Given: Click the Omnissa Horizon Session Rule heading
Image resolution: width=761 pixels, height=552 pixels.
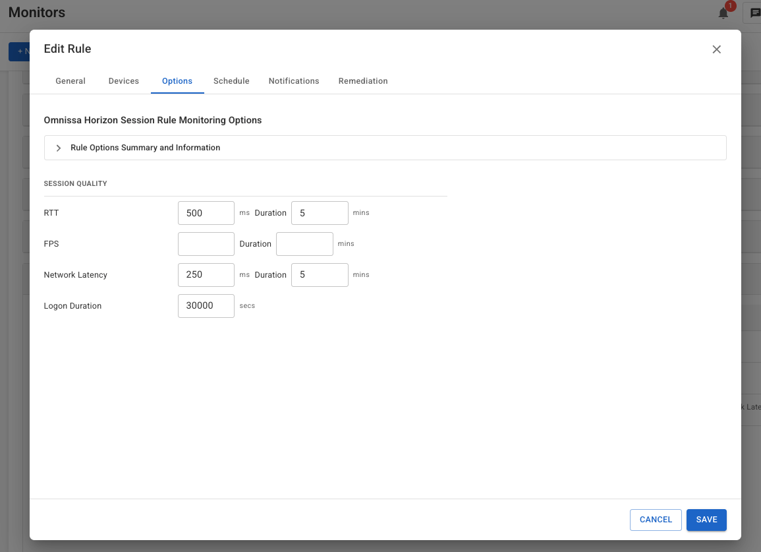Looking at the screenshot, I should (x=152, y=120).
